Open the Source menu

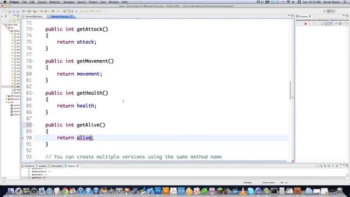click(42, 2)
